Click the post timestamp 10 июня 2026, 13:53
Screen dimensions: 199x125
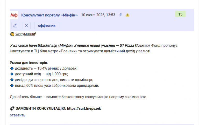coord(98,15)
